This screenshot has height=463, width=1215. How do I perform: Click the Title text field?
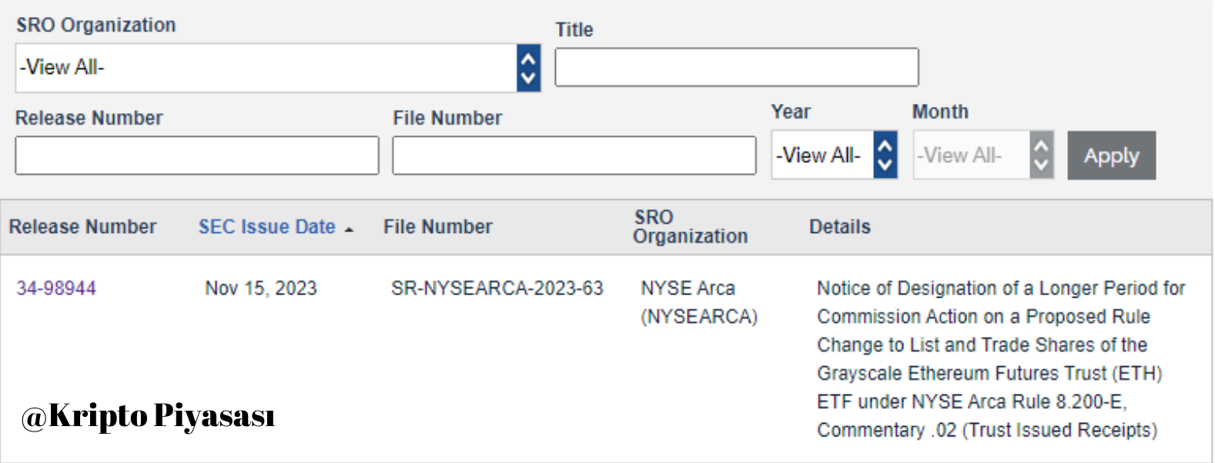(x=736, y=68)
